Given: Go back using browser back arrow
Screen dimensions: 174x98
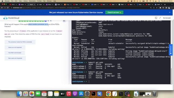Looking at the screenshot, I should point(2,8).
